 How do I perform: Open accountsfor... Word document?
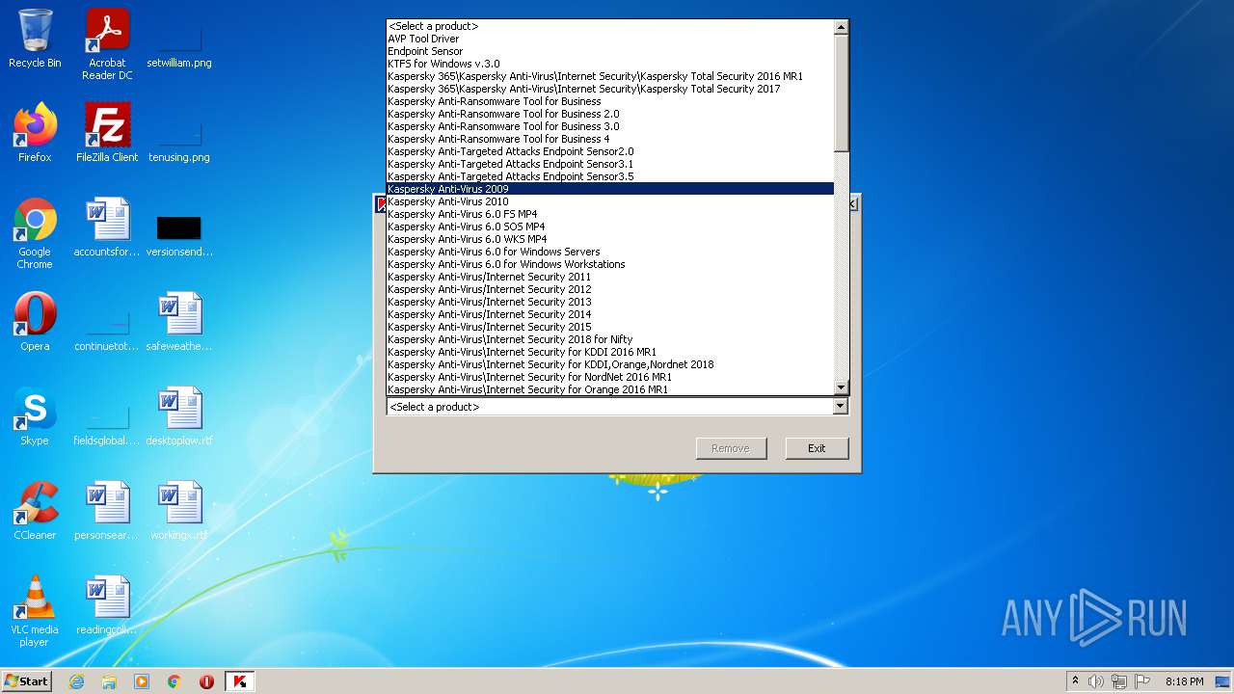click(107, 227)
